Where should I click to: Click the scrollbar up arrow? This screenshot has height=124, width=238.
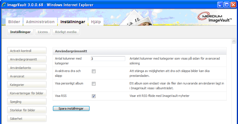[x=234, y=41]
